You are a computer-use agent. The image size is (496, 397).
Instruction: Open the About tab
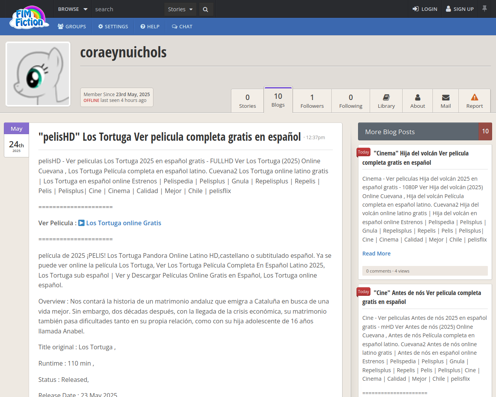(x=418, y=101)
